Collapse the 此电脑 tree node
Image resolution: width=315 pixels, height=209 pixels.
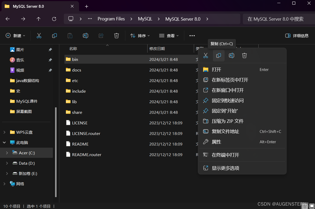pos(4,142)
